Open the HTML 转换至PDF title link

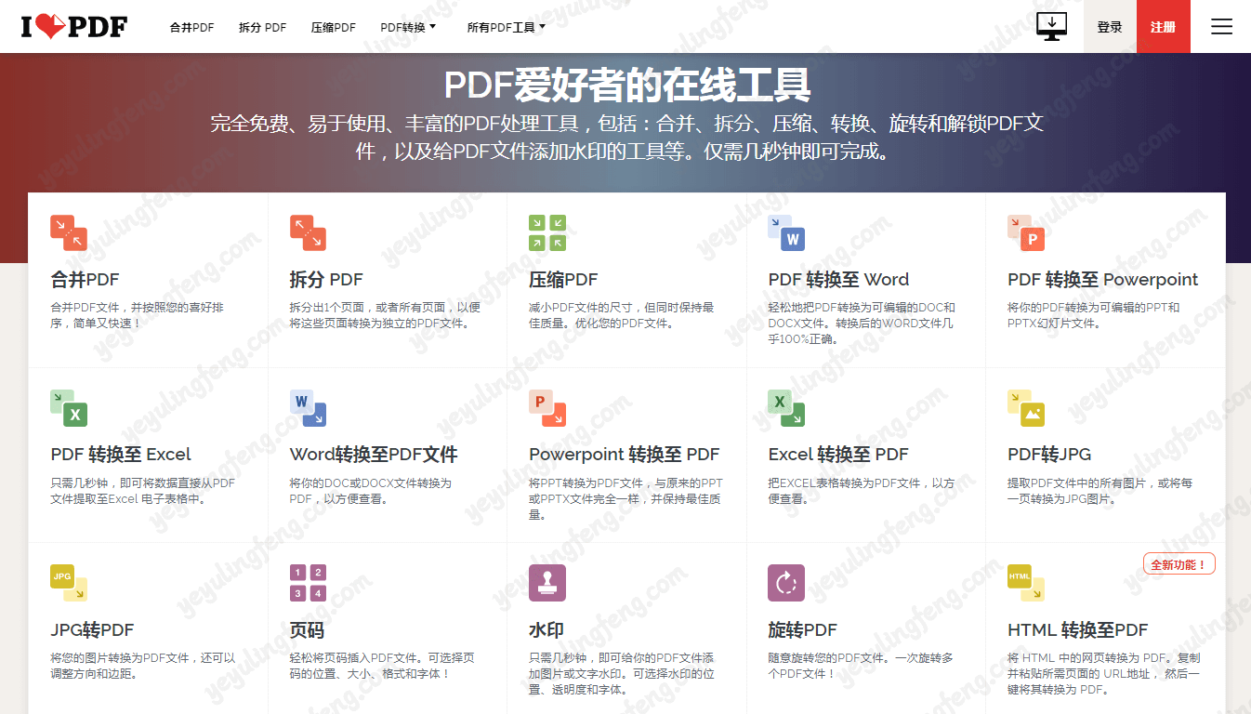[x=1078, y=630]
